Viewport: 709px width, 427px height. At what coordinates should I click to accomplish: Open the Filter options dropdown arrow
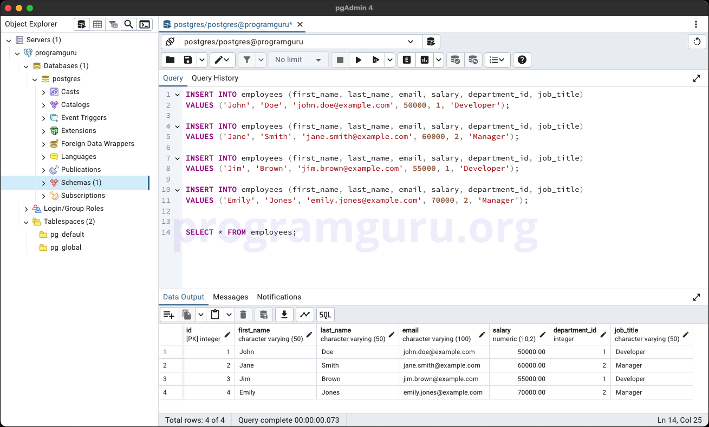point(261,60)
